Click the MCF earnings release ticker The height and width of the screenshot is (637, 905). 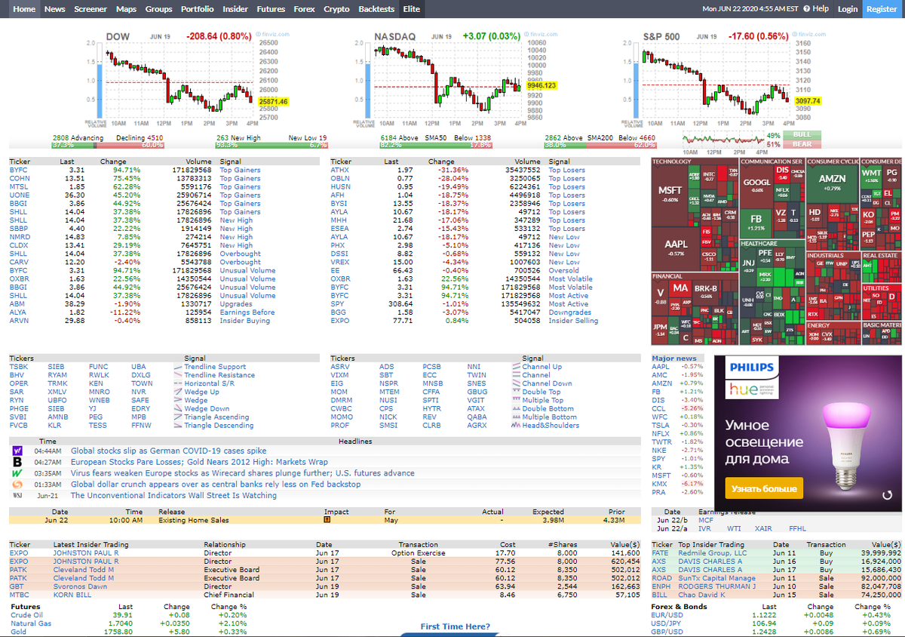[705, 520]
